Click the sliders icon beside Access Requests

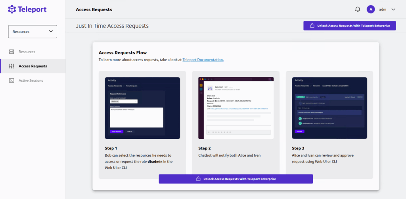pos(11,66)
